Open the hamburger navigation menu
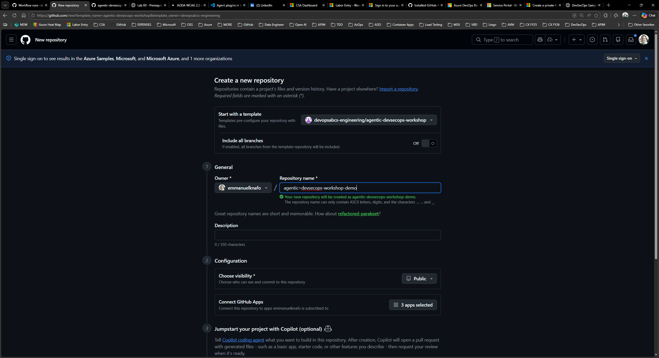The height and width of the screenshot is (358, 659). click(x=11, y=39)
